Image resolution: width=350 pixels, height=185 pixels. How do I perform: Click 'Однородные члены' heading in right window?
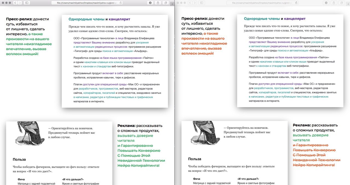coord(262,19)
